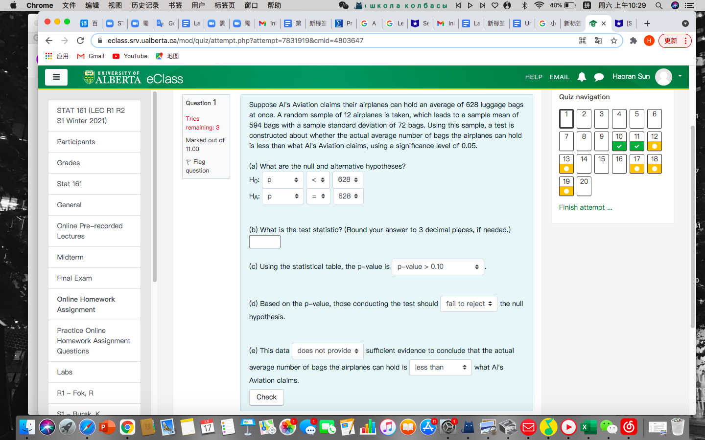Open the p-value selection dropdown
This screenshot has height=440, width=705.
(437, 266)
